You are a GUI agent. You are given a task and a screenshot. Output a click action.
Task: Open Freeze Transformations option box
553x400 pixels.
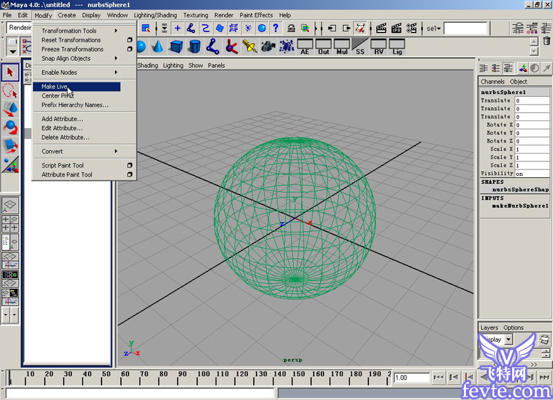tap(129, 49)
